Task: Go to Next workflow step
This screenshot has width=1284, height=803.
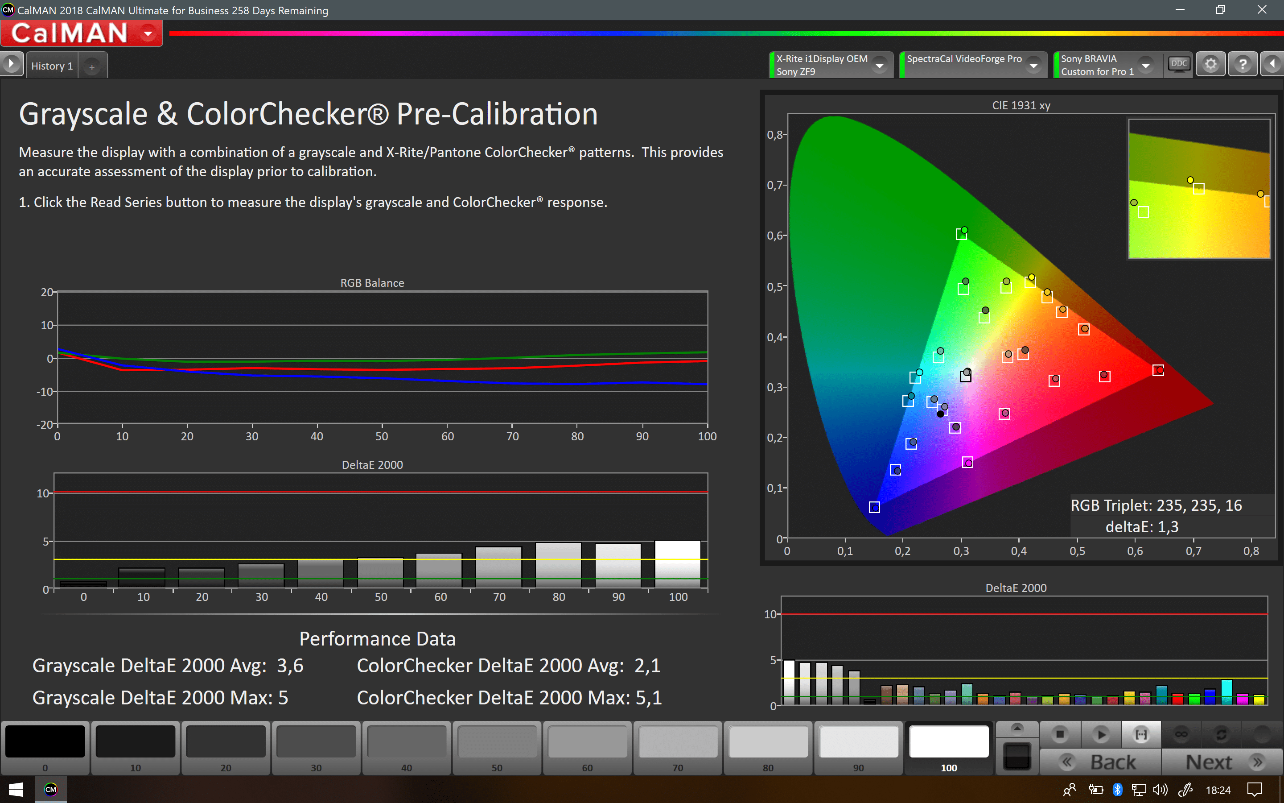Action: [x=1222, y=762]
